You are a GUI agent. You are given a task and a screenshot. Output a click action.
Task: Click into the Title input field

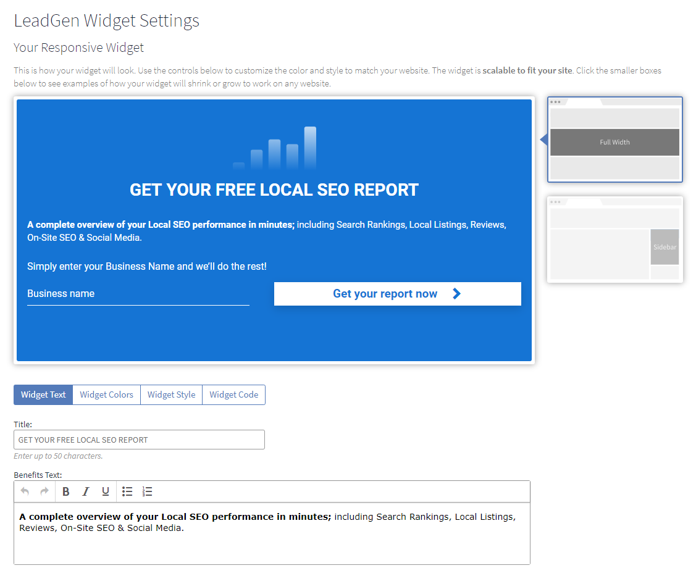(139, 440)
